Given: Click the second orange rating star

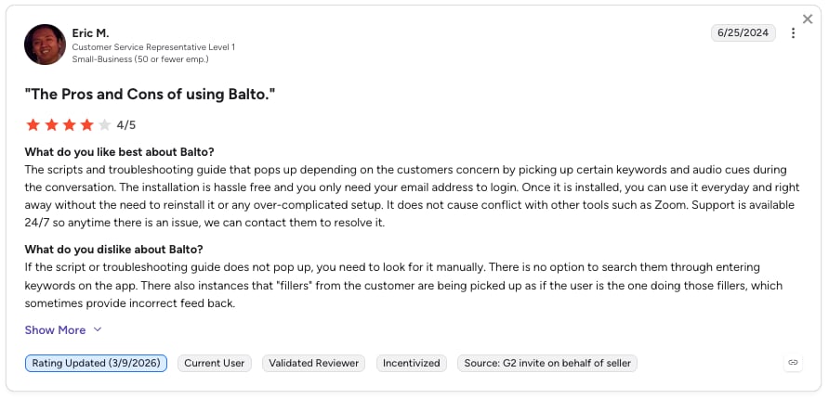Looking at the screenshot, I should (x=51, y=125).
